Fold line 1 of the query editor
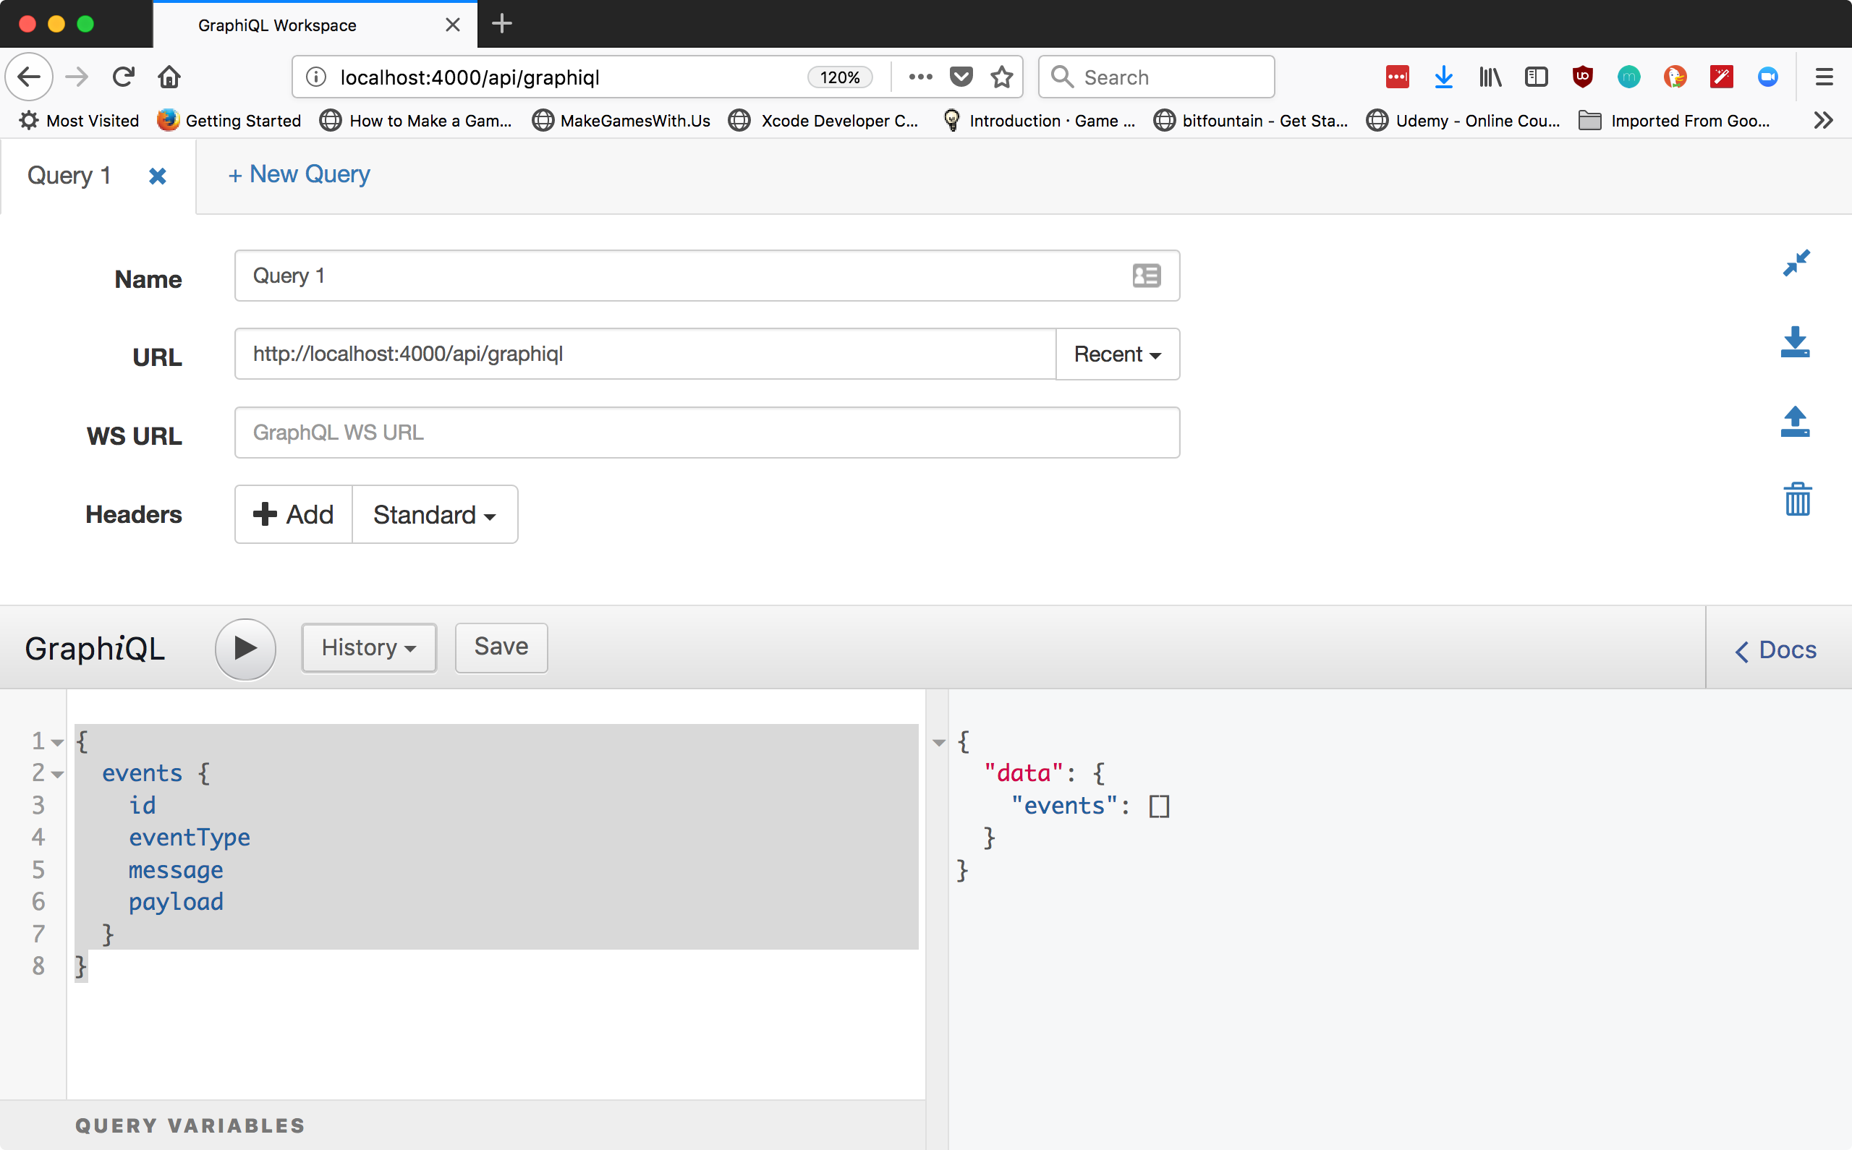The image size is (1852, 1150). tap(57, 742)
